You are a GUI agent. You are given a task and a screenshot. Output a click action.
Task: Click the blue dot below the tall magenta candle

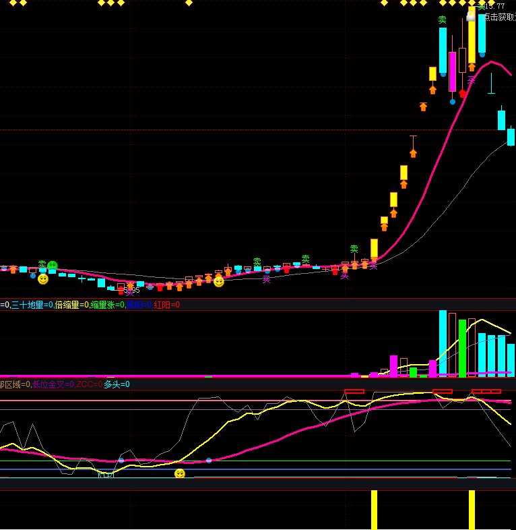(x=453, y=102)
